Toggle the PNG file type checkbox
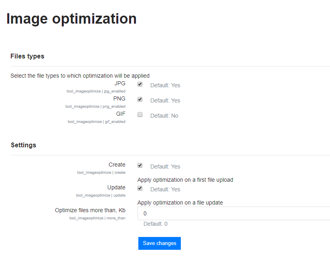330x267 pixels. pos(140,99)
